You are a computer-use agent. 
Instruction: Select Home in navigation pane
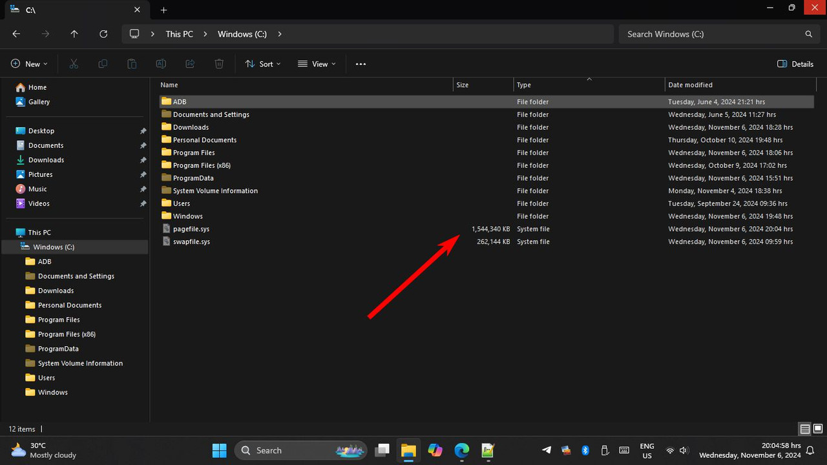37,87
